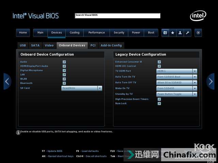Image resolution: width=218 pixels, height=163 pixels.
Task: Toggle the Bluetooth checkbox
Action: 64,83
